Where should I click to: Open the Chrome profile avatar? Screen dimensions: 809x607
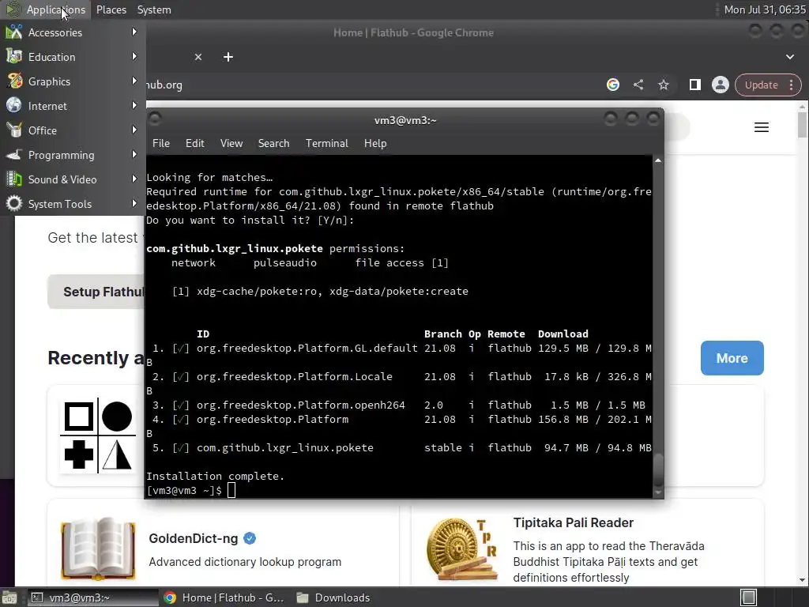click(x=721, y=85)
